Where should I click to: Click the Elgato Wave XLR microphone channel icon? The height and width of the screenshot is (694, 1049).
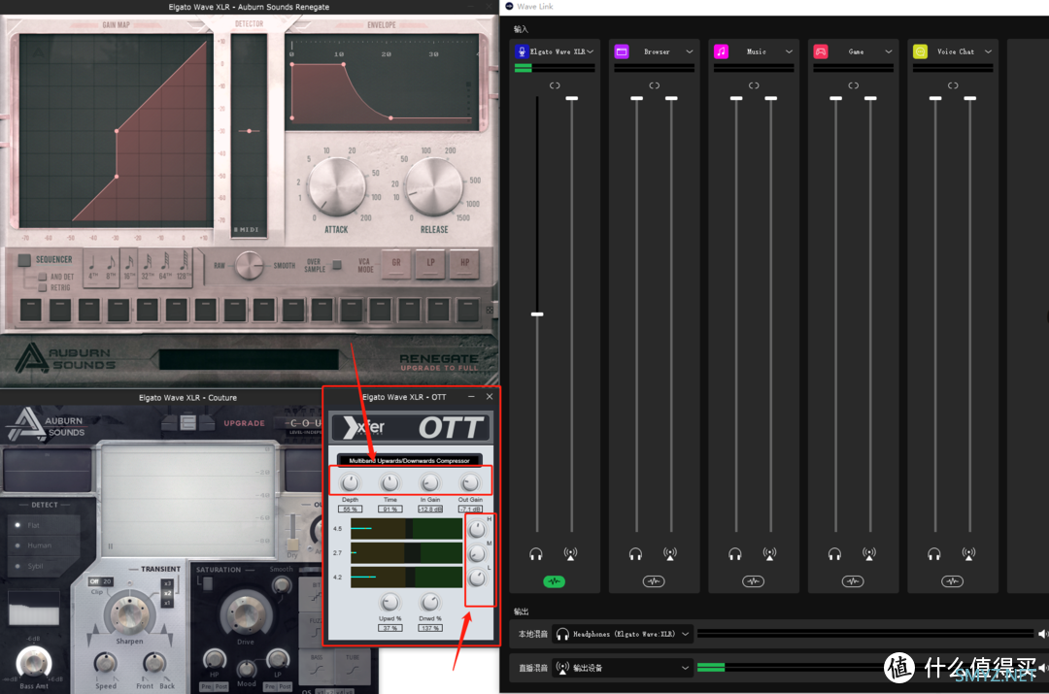click(522, 51)
